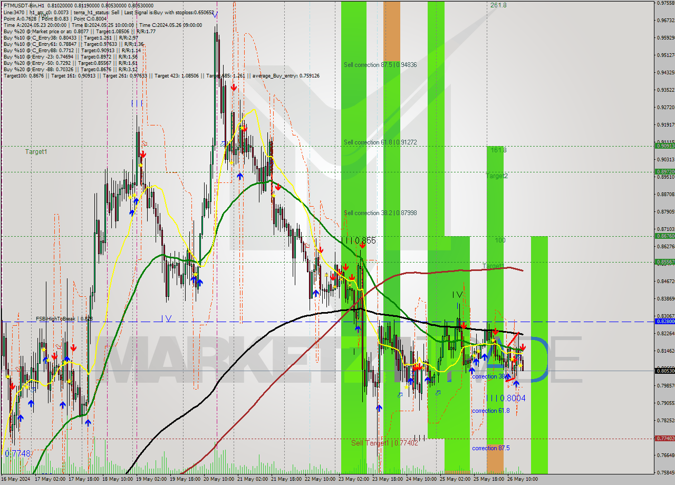Click the blue 0.82800 price axis tag
Image resolution: width=675 pixels, height=485 pixels.
coord(664,321)
